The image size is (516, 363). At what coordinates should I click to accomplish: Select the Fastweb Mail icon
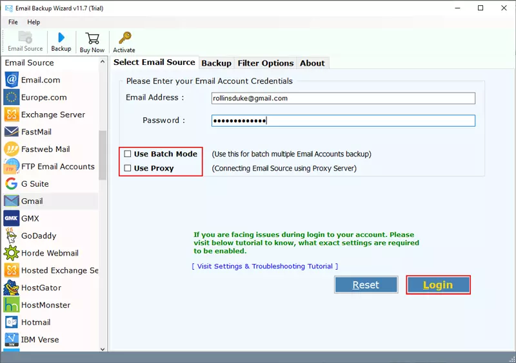12,149
